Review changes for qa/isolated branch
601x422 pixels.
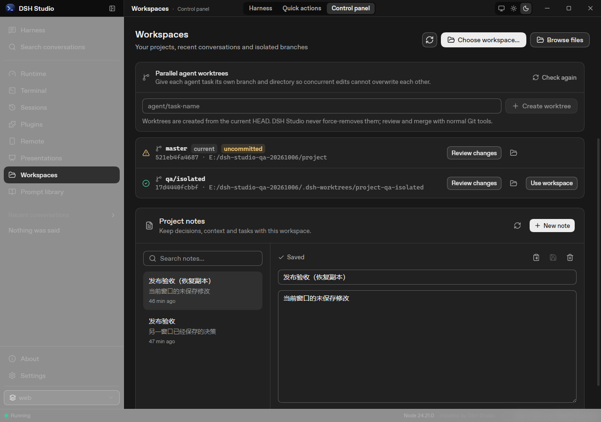point(474,183)
